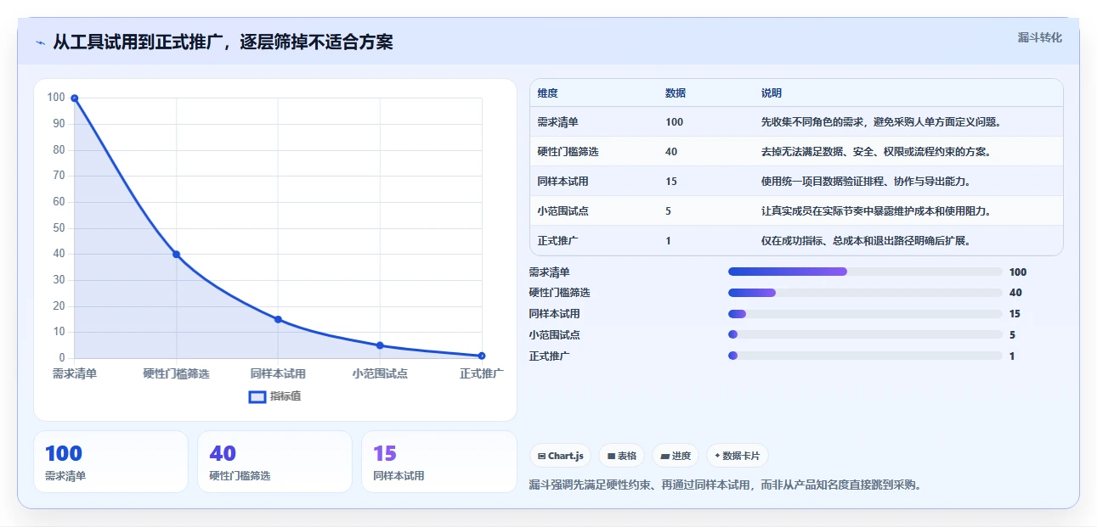Click the chart point for 小范围试点
The image size is (1097, 527).
coord(380,345)
